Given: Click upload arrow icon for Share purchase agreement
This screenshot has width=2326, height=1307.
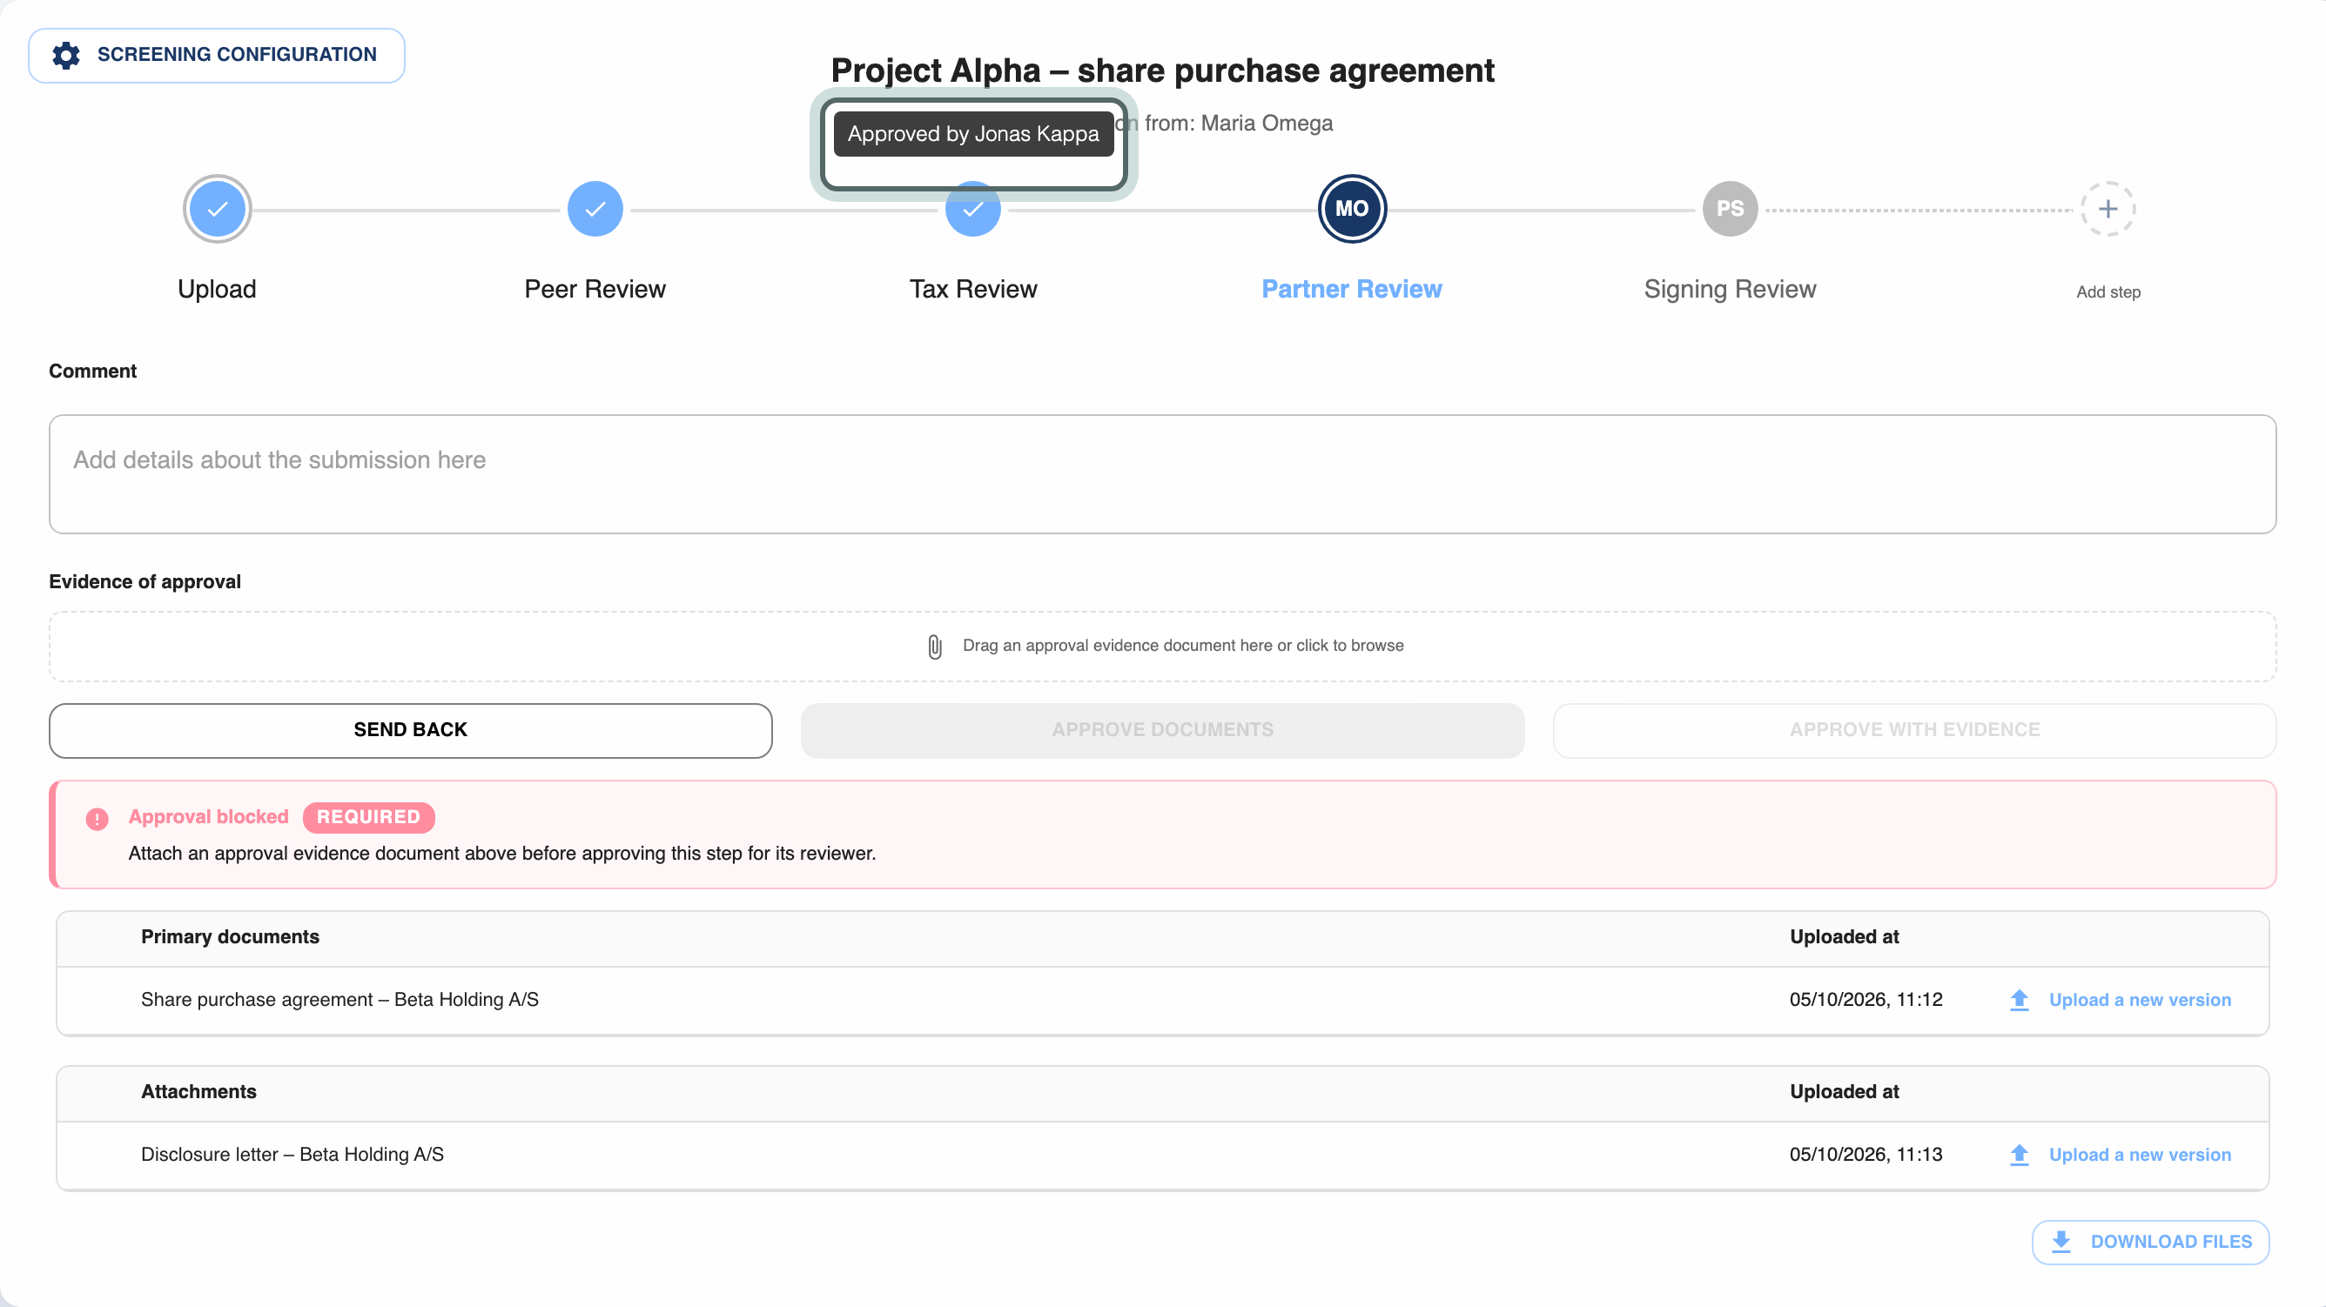Looking at the screenshot, I should point(2020,1000).
